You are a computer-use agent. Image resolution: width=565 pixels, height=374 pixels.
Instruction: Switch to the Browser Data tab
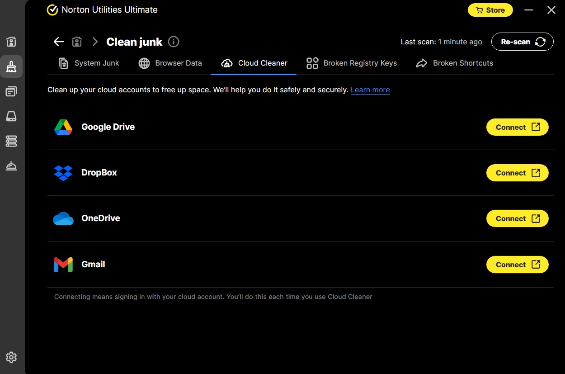click(170, 63)
